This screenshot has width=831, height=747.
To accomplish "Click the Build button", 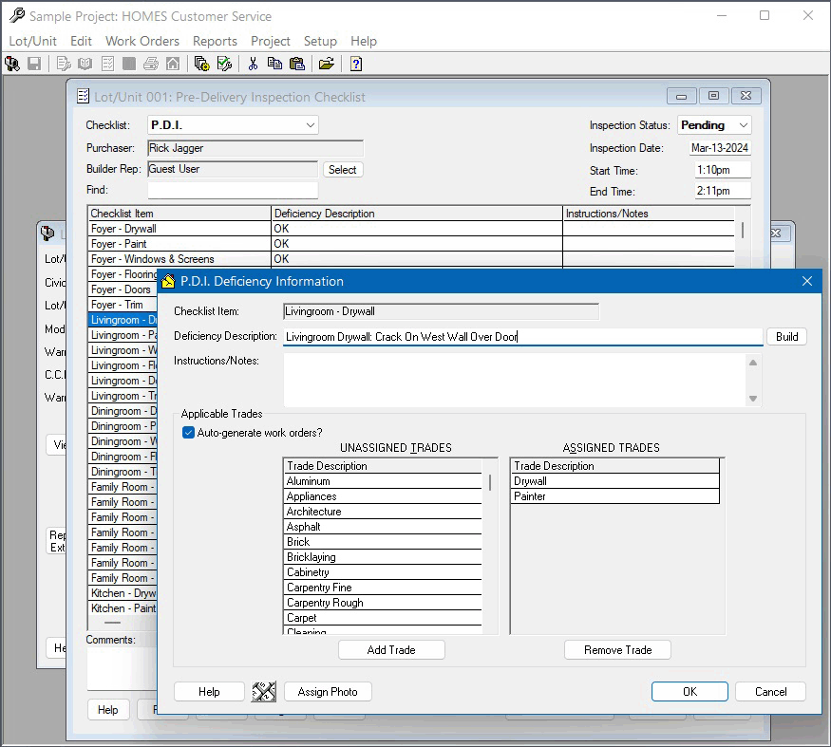I will pyautogui.click(x=786, y=337).
